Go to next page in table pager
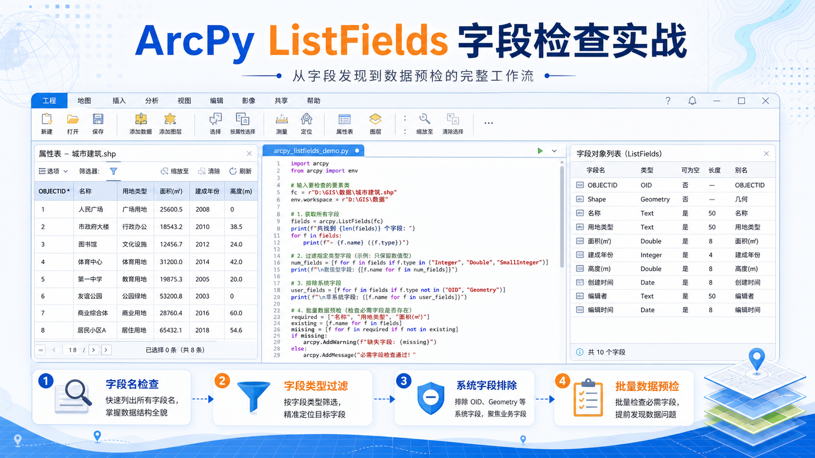The width and height of the screenshot is (815, 458). [x=94, y=350]
